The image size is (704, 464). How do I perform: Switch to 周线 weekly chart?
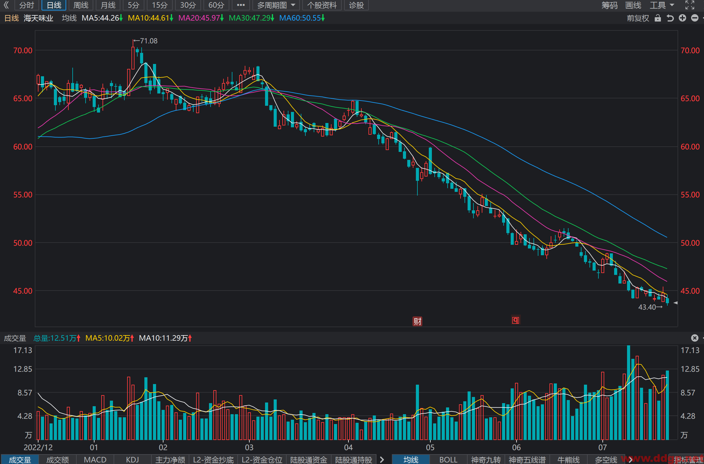click(81, 5)
